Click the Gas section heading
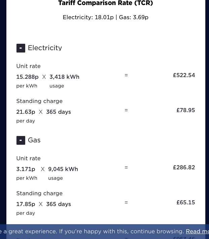 click(34, 140)
